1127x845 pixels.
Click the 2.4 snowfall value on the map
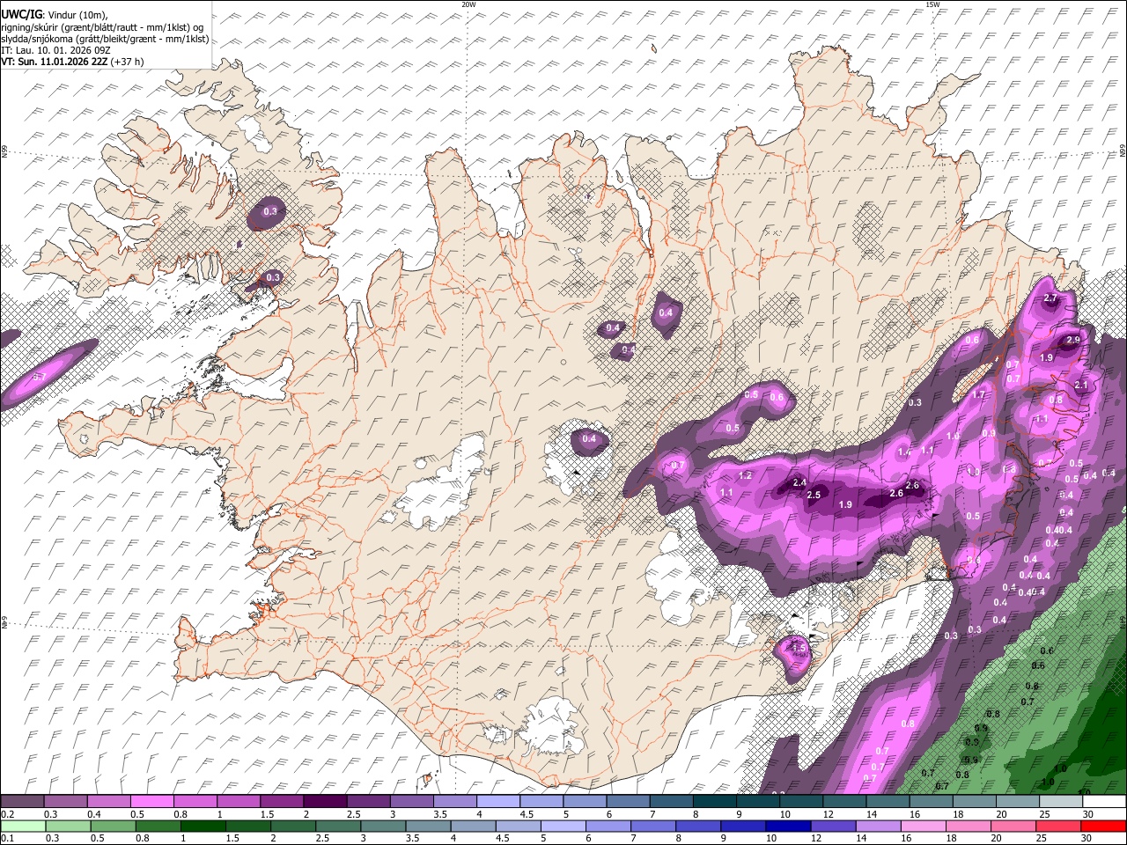click(x=799, y=483)
